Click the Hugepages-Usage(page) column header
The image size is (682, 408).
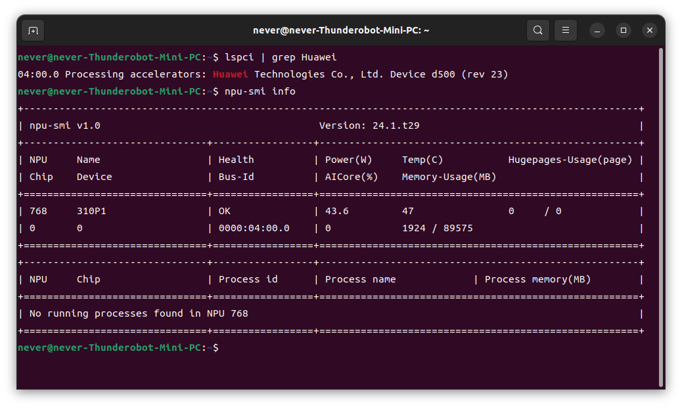(x=570, y=160)
